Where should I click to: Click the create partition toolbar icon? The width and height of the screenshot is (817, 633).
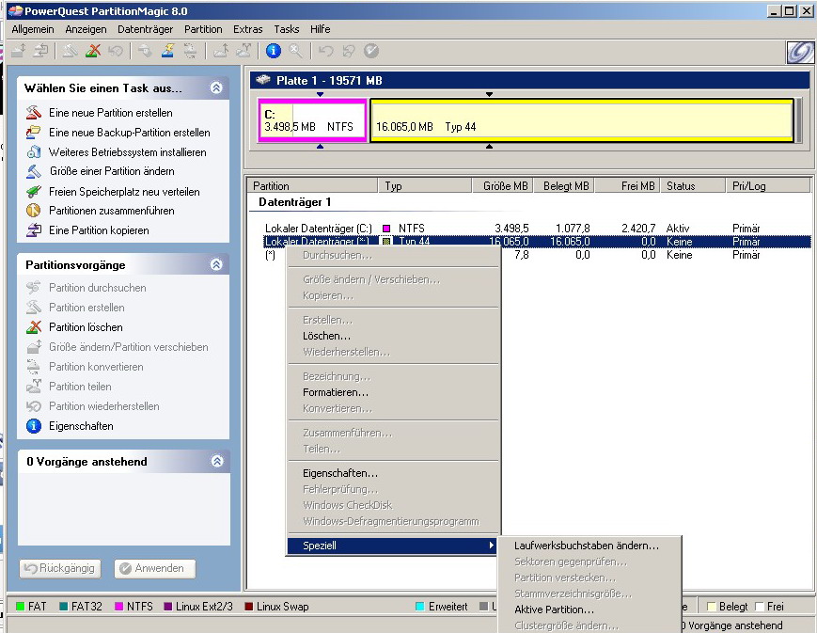71,51
